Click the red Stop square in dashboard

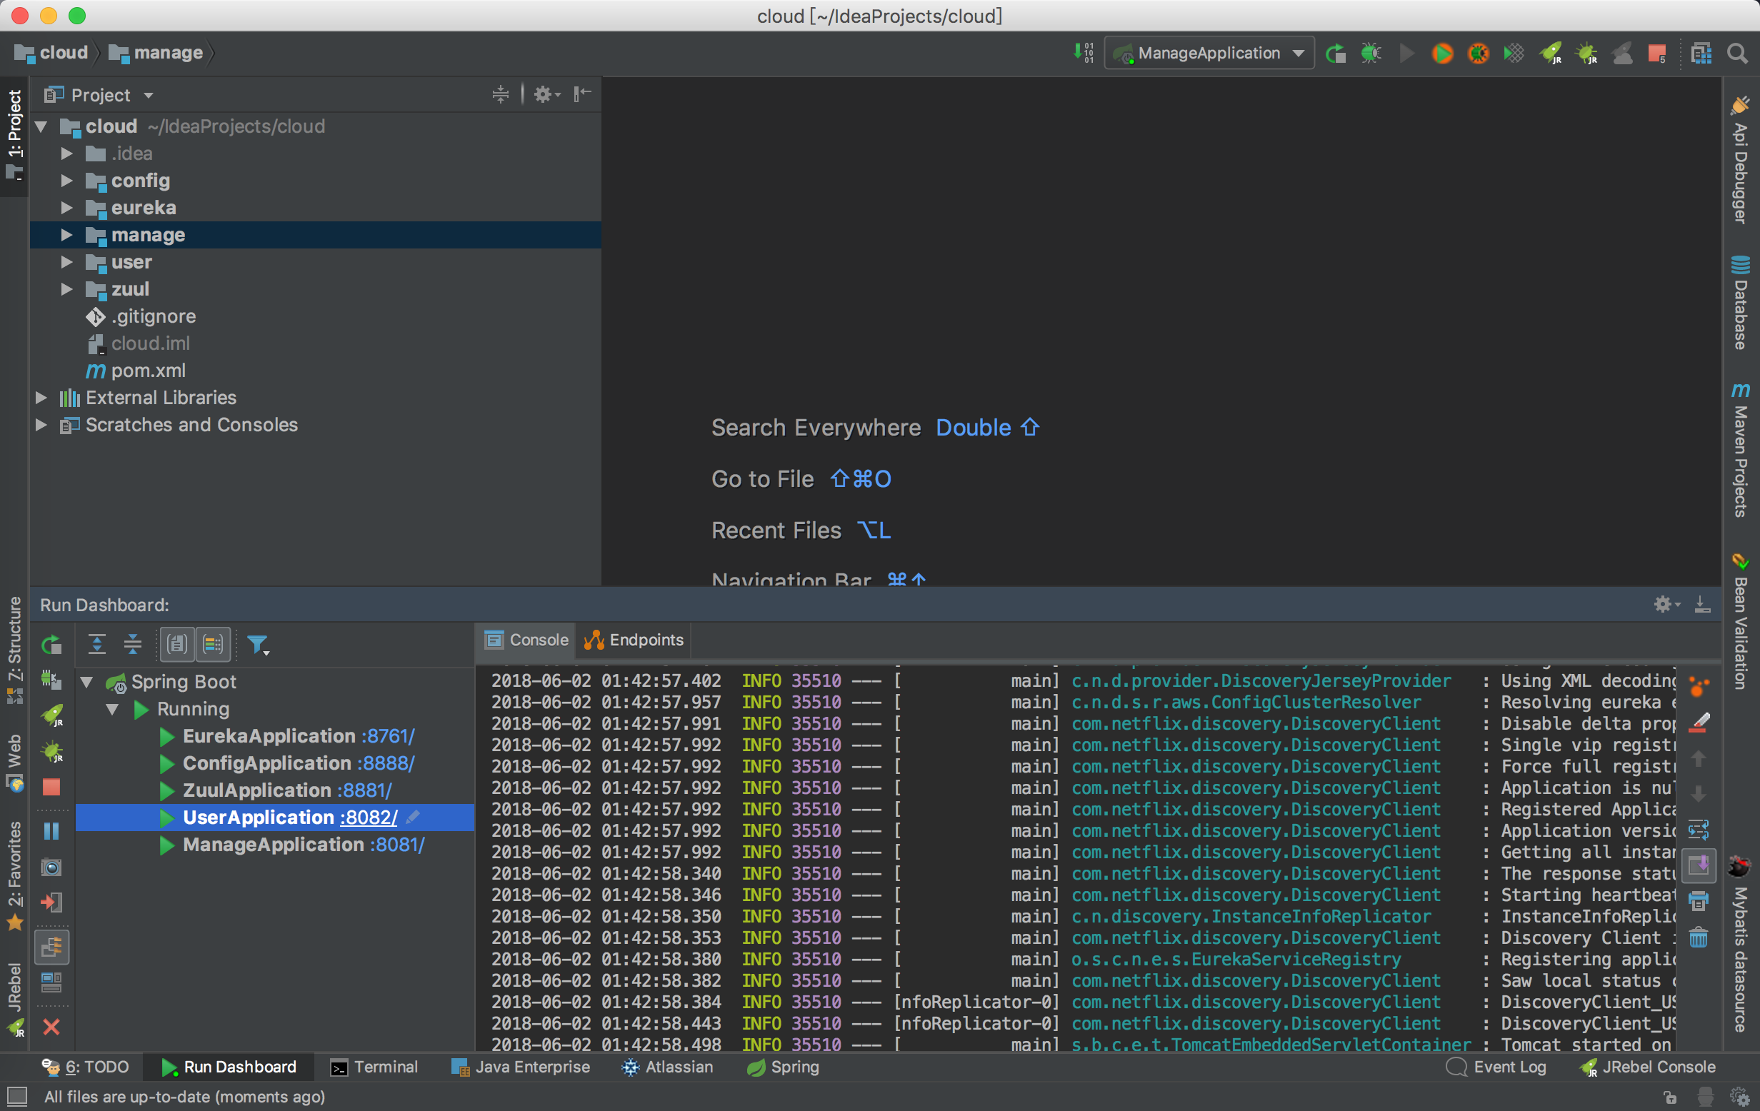(x=51, y=787)
